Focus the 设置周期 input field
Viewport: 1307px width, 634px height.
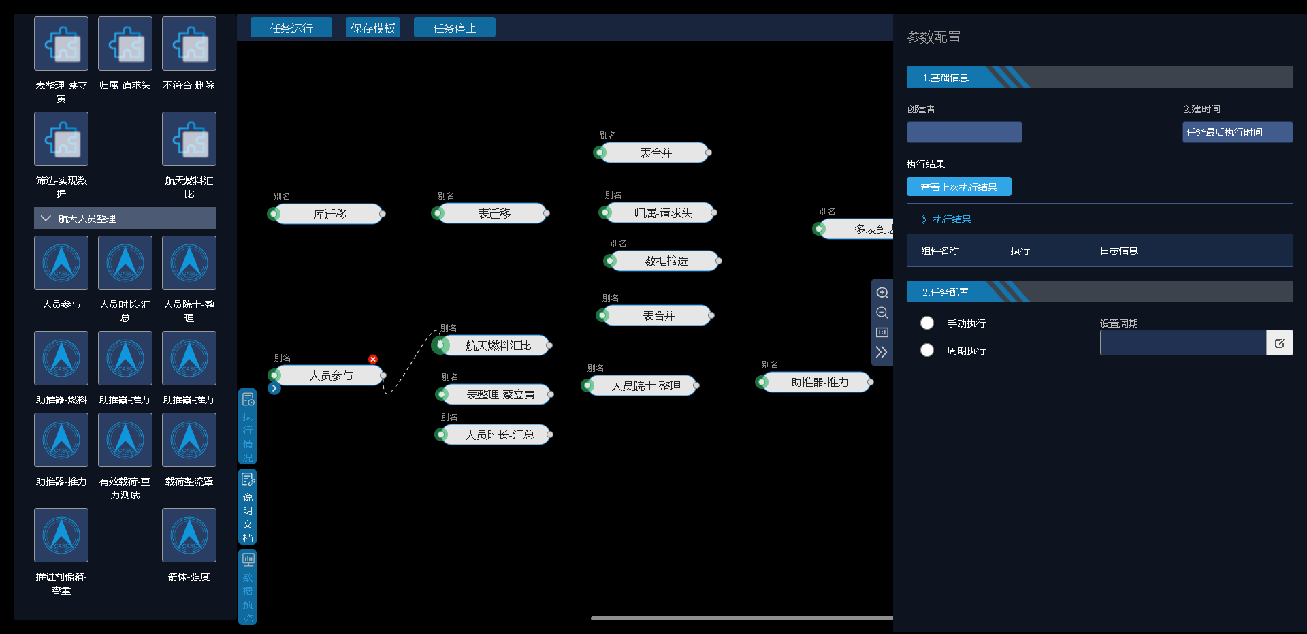[x=1183, y=343]
